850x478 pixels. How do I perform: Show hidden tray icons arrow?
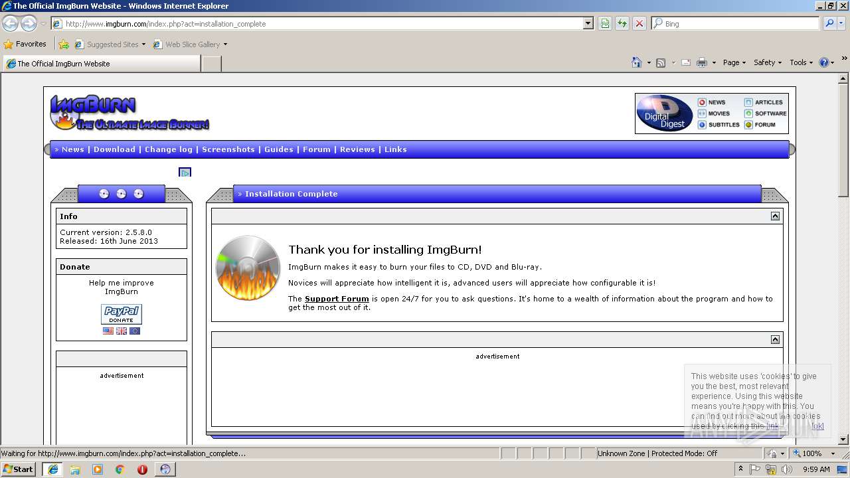[741, 469]
